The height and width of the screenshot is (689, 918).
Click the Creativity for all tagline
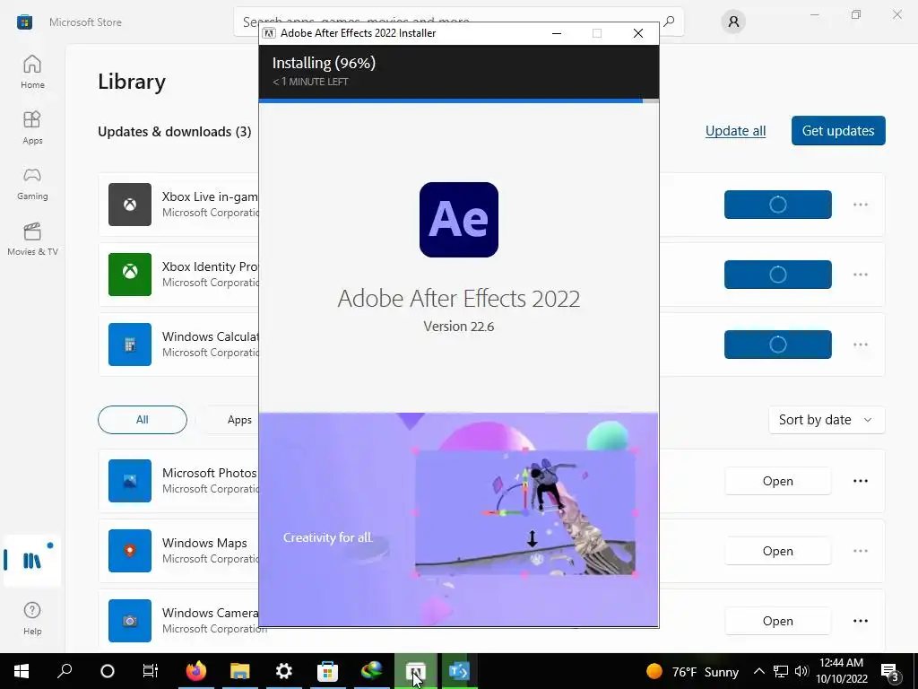tap(328, 537)
